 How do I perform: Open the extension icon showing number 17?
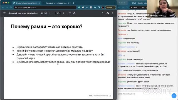[87, 7]
